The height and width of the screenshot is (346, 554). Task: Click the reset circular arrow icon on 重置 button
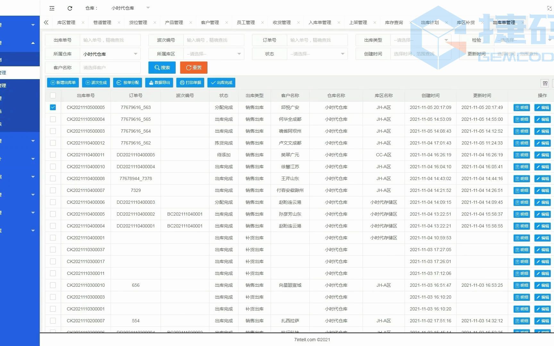(189, 68)
